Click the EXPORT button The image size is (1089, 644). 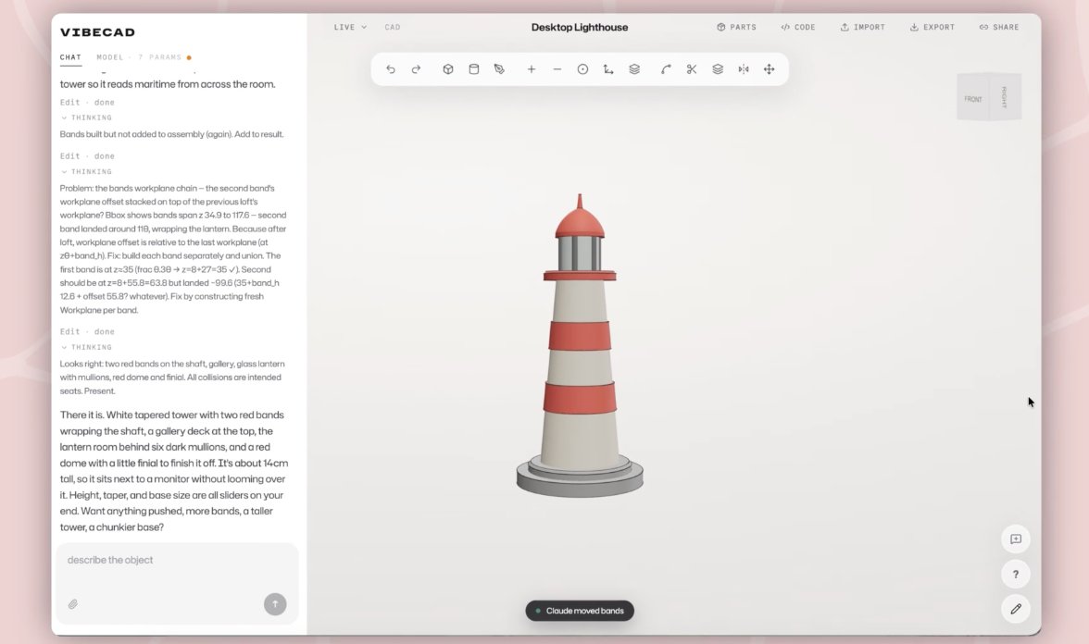pos(932,27)
